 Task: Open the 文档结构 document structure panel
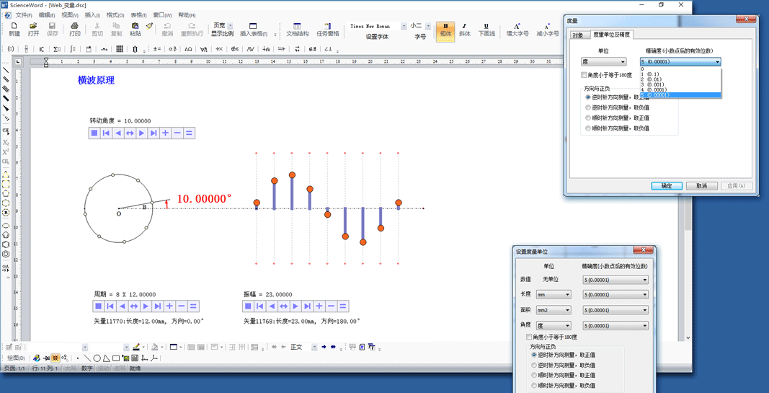click(x=297, y=30)
